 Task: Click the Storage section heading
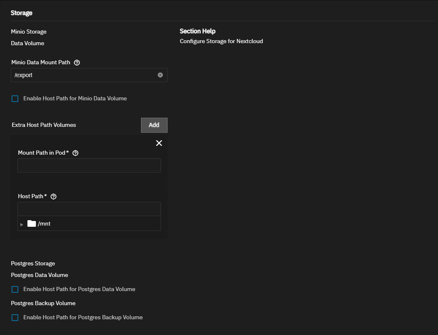tap(22, 13)
